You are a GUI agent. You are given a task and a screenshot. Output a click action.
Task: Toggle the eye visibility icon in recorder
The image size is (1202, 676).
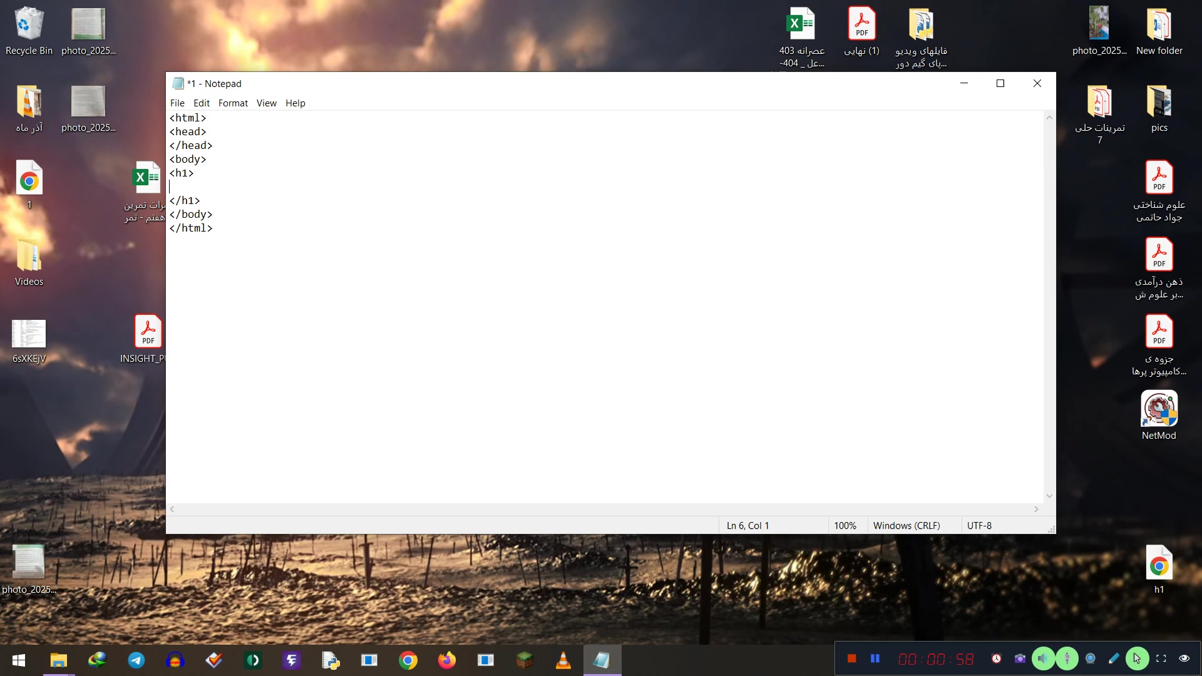[1184, 658]
